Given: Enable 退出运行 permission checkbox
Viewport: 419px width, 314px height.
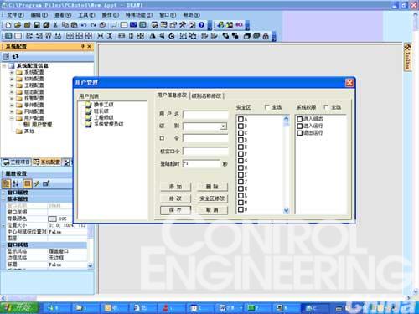Looking at the screenshot, I should 300,133.
